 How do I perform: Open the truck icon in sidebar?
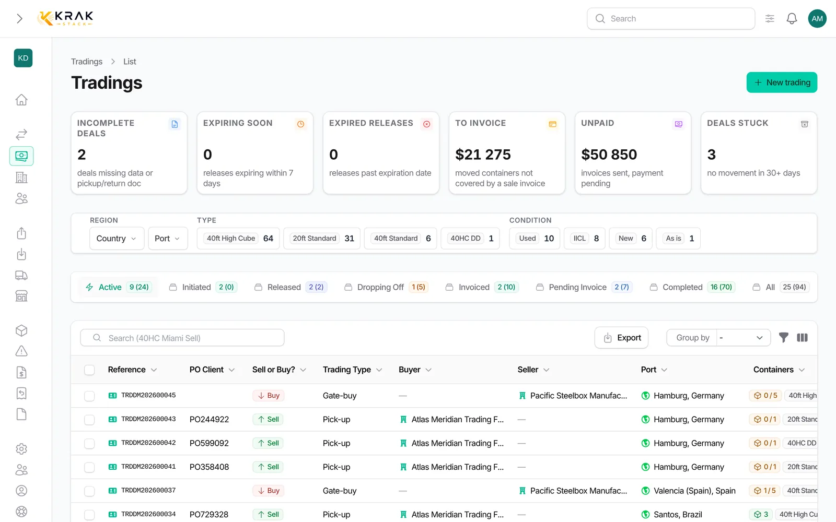tap(21, 275)
